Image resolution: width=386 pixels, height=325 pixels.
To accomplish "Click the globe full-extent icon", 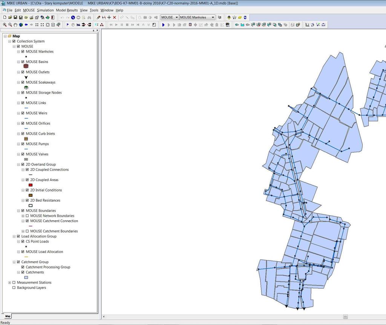I will 21,25.
